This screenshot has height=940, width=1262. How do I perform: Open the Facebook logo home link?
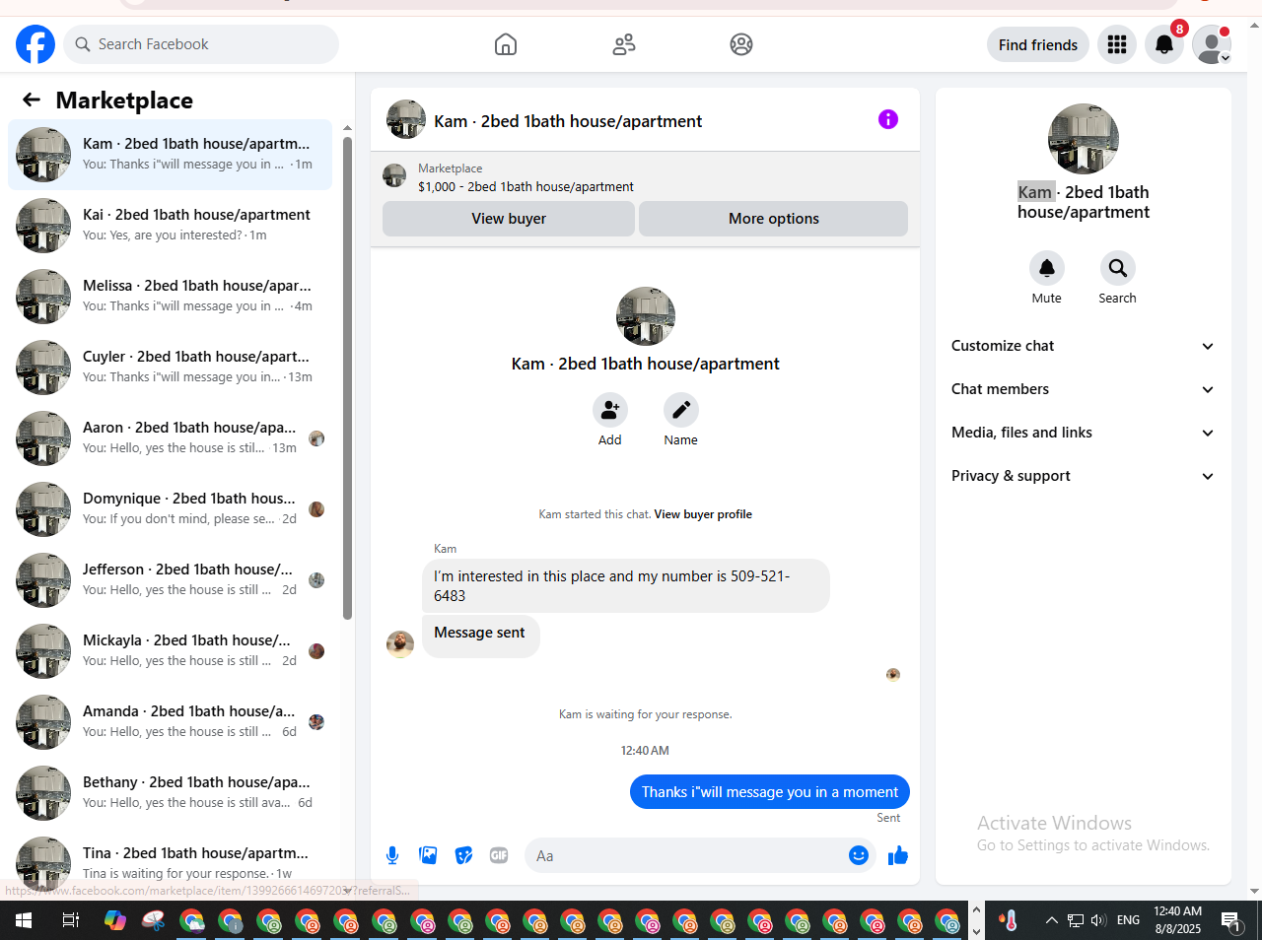35,44
